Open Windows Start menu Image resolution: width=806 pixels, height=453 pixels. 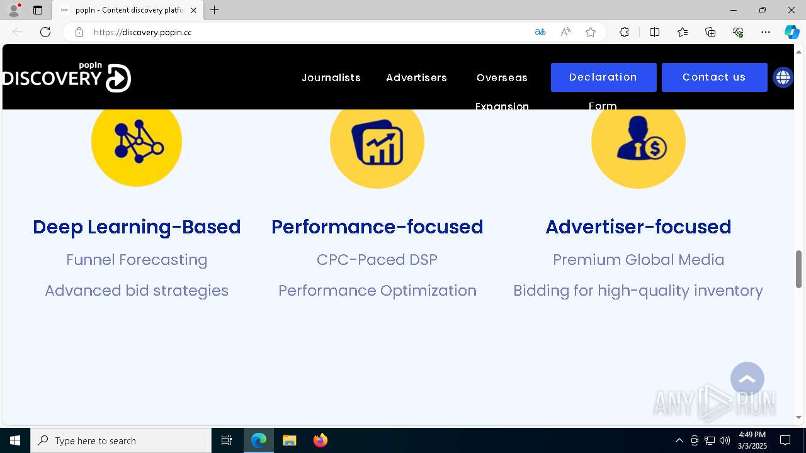[x=15, y=440]
